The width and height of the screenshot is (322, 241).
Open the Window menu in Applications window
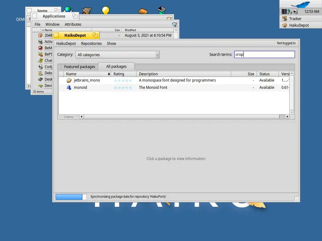click(x=53, y=24)
